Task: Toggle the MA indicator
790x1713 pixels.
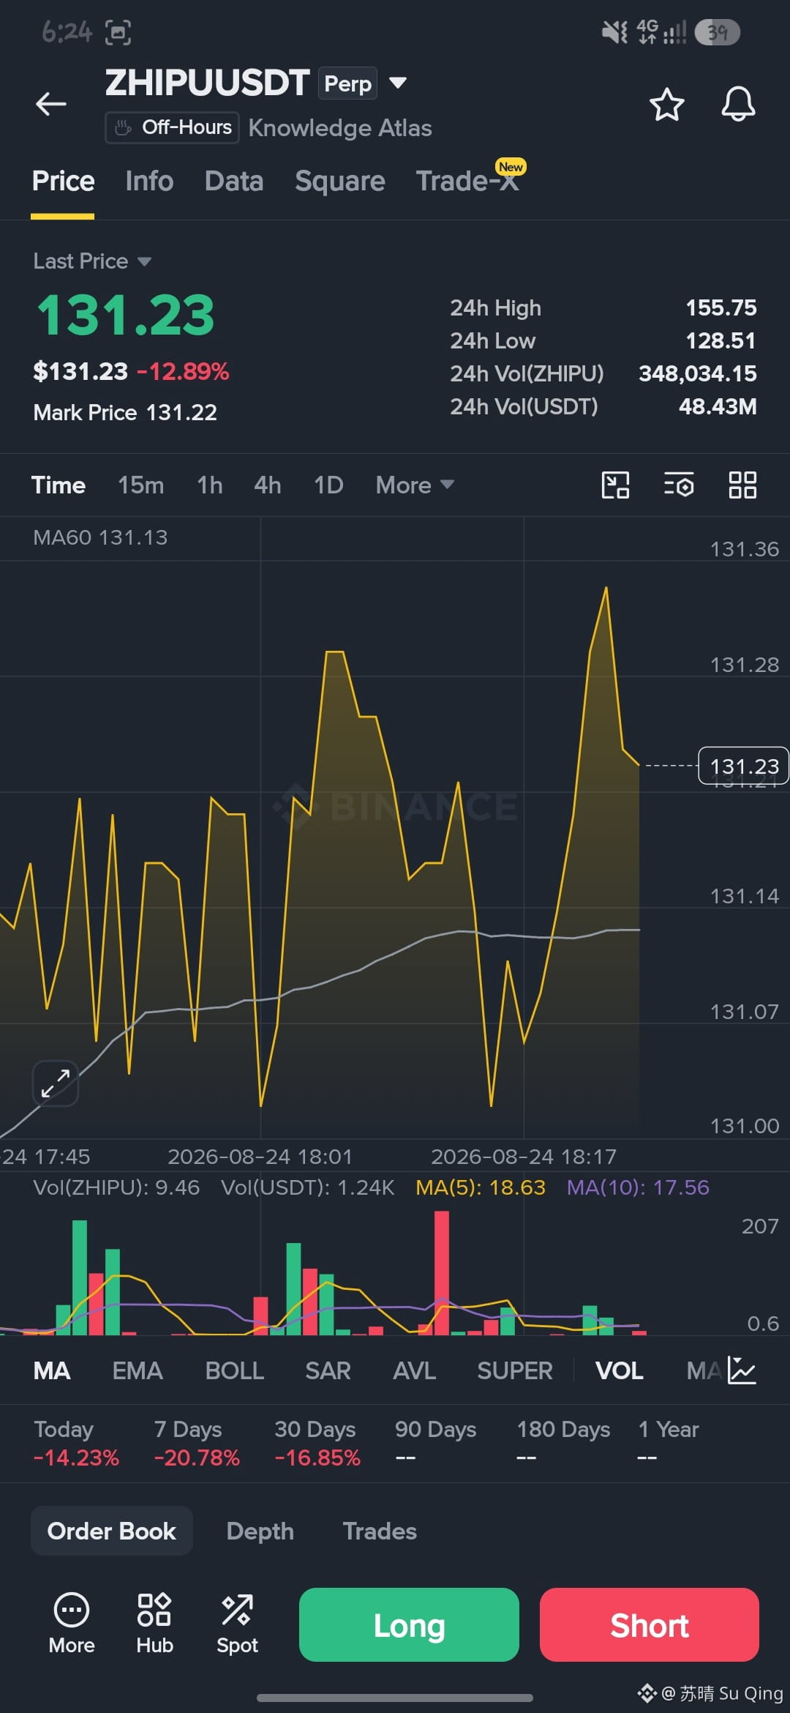Action: [52, 1370]
